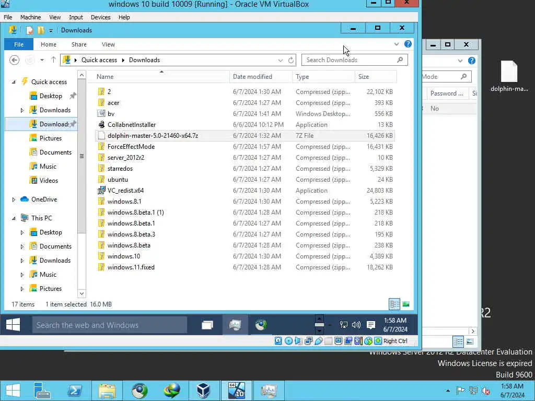The image size is (535, 401).
Task: Open host VirtualBox cube taskbar icon
Action: tap(203, 391)
